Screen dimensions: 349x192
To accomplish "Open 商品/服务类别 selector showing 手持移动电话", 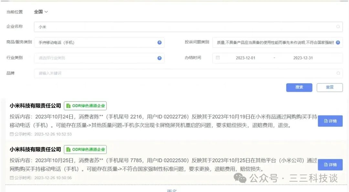I will coord(99,43).
